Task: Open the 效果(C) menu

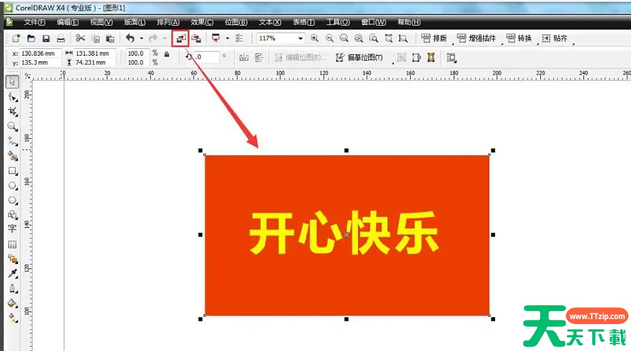Action: click(x=202, y=22)
